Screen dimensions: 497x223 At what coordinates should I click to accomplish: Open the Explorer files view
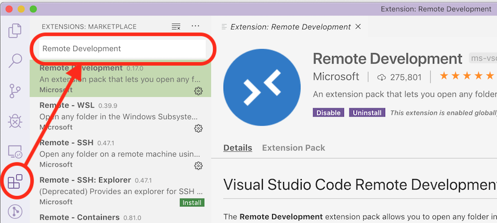[x=15, y=31]
